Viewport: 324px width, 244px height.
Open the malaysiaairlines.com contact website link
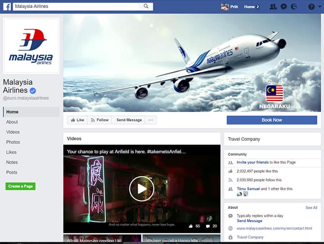click(x=274, y=229)
